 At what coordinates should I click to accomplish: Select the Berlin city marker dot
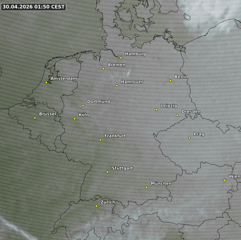pyautogui.click(x=170, y=80)
